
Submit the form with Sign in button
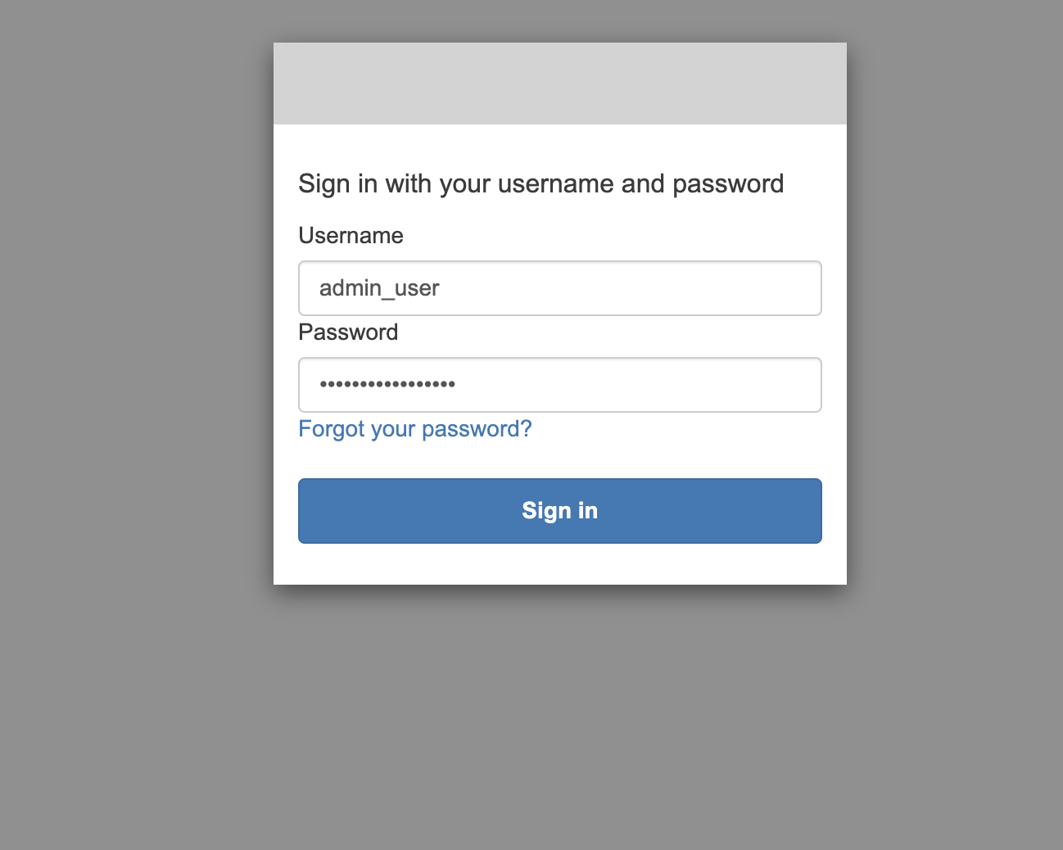559,511
